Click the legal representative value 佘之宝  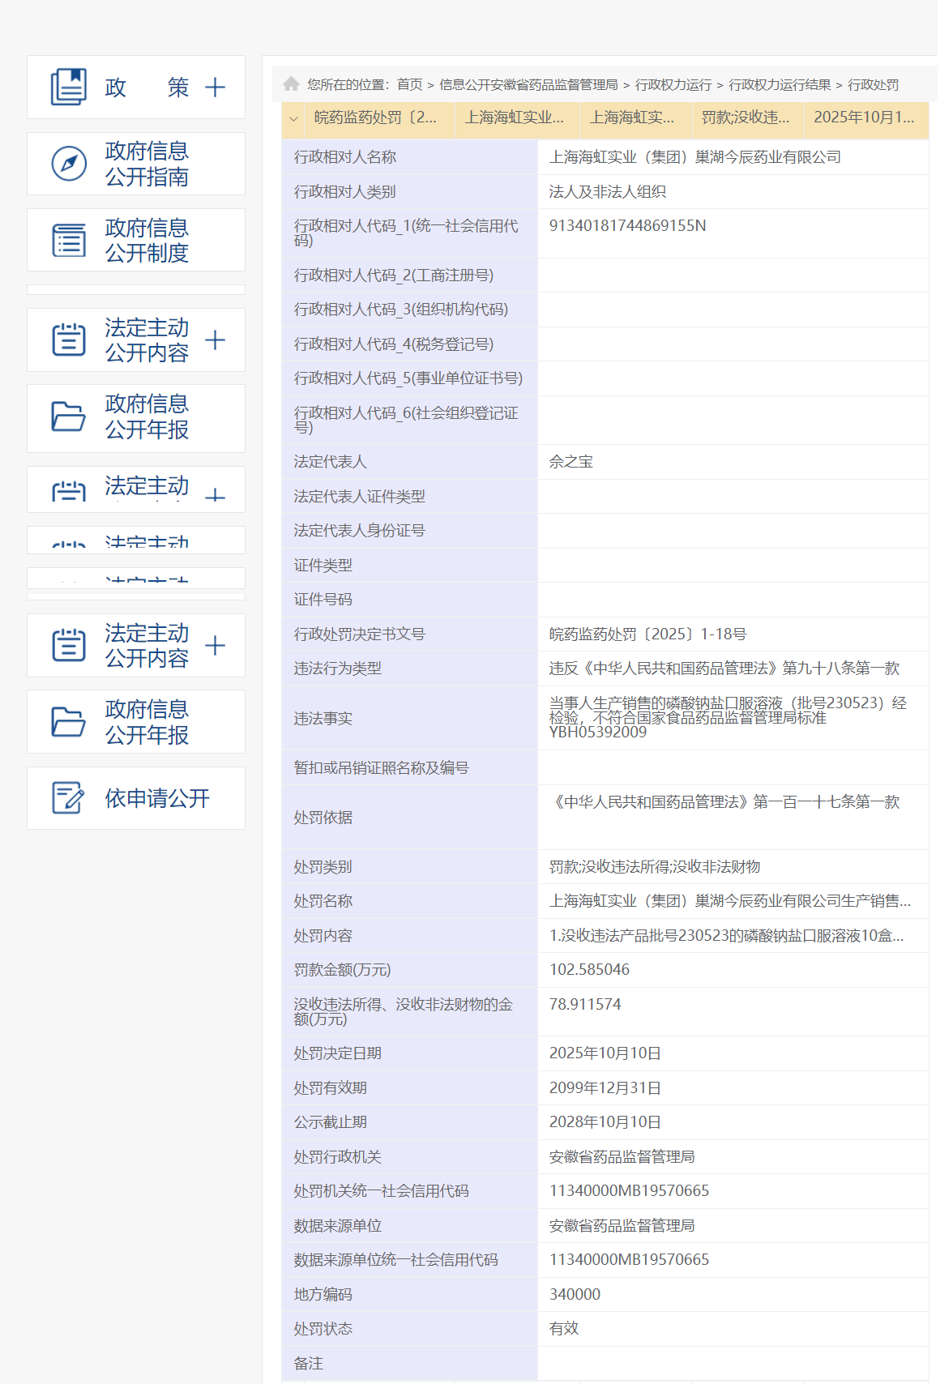point(571,462)
